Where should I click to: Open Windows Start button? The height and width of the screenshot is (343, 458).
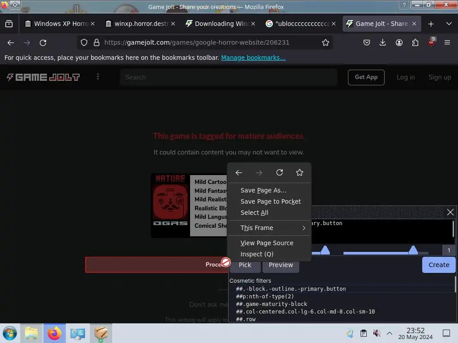(10, 333)
